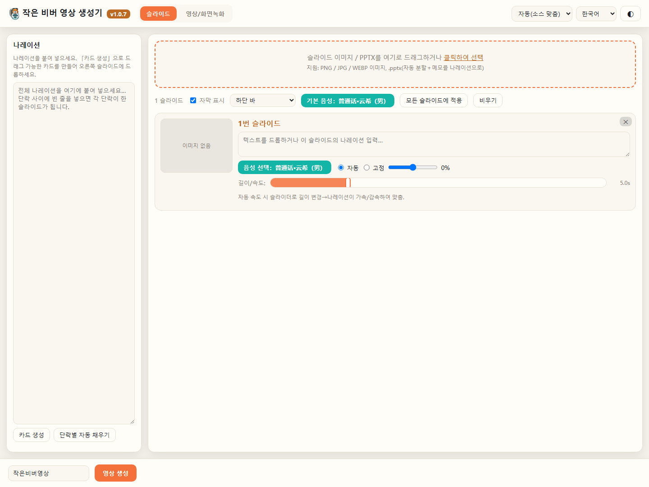This screenshot has width=649, height=487.
Task: Switch to the 영상/화면녹화 tab
Action: tap(205, 14)
